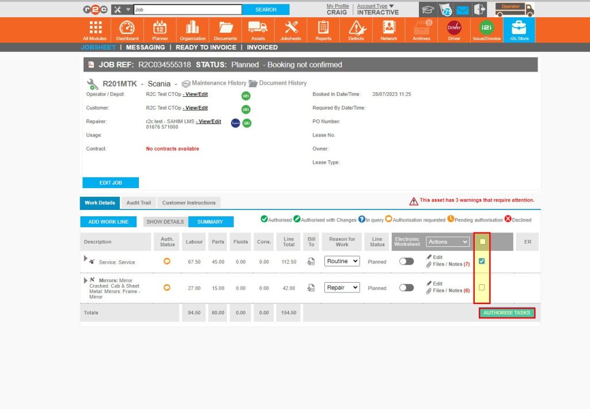Open the Jobsheets module
The width and height of the screenshot is (590, 409).
tap(290, 30)
